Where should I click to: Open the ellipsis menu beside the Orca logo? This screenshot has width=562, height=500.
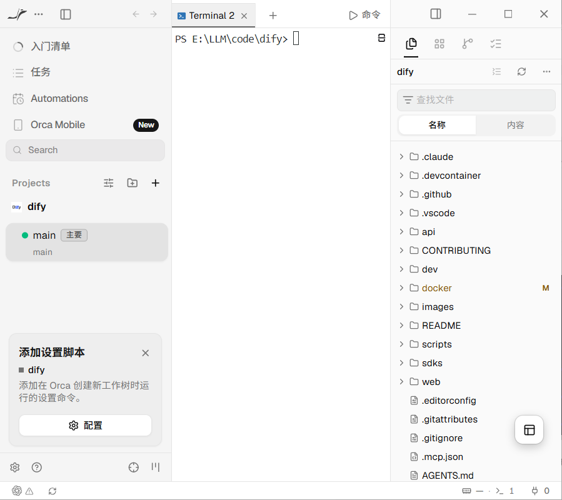(38, 14)
